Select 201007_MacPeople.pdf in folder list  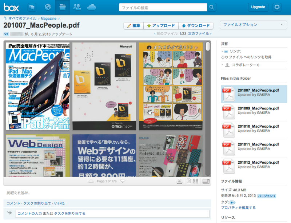254,94
